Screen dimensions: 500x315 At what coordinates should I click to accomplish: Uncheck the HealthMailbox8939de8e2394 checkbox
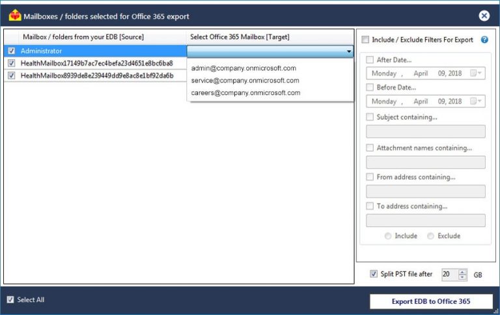coord(12,75)
